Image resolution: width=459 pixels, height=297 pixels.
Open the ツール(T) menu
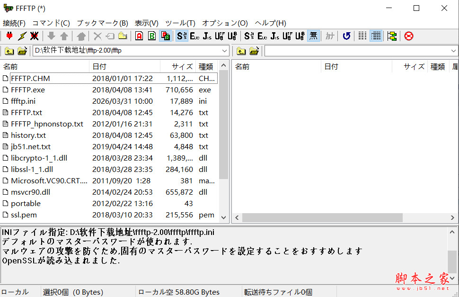(x=180, y=23)
